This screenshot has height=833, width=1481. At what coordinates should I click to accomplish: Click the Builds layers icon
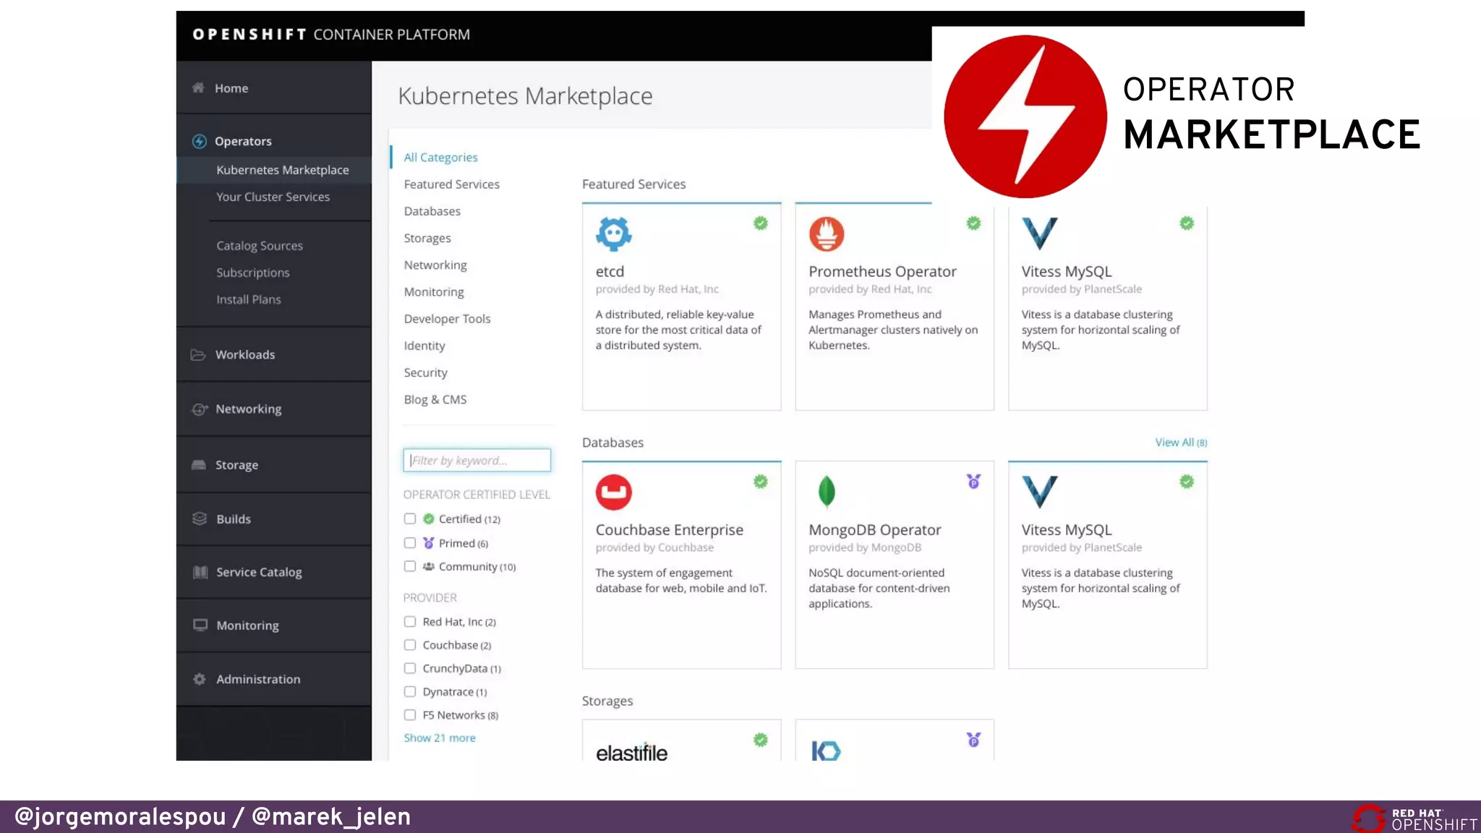click(200, 518)
